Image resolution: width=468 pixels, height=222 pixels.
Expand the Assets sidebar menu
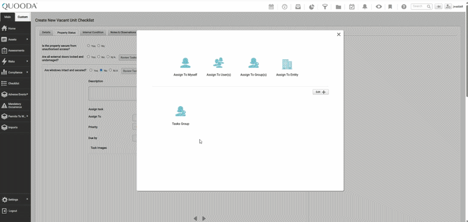15,39
